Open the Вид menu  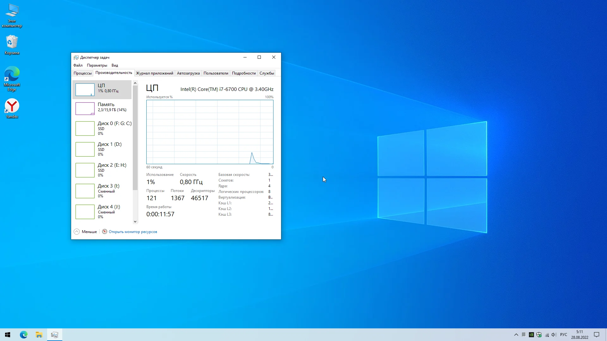(x=114, y=65)
